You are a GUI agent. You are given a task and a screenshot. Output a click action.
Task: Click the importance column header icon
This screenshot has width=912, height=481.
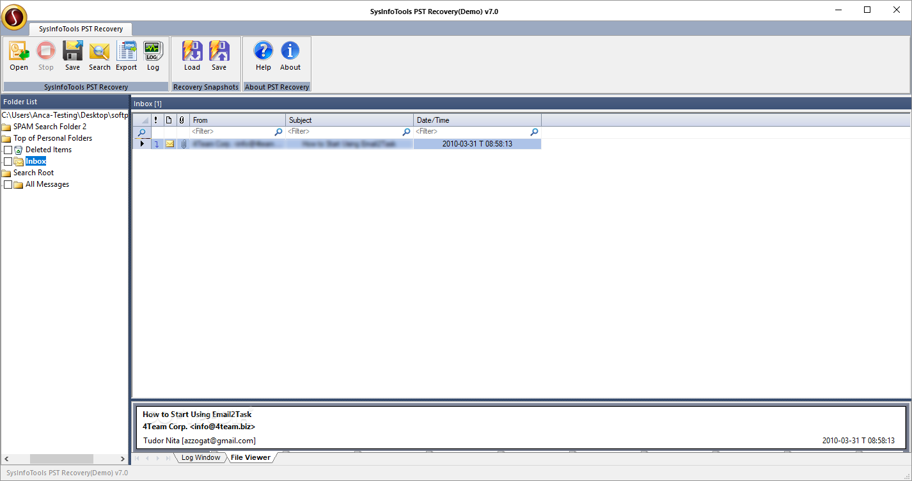click(156, 120)
